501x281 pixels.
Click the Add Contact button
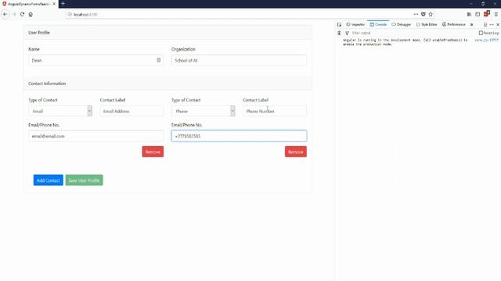pyautogui.click(x=49, y=180)
